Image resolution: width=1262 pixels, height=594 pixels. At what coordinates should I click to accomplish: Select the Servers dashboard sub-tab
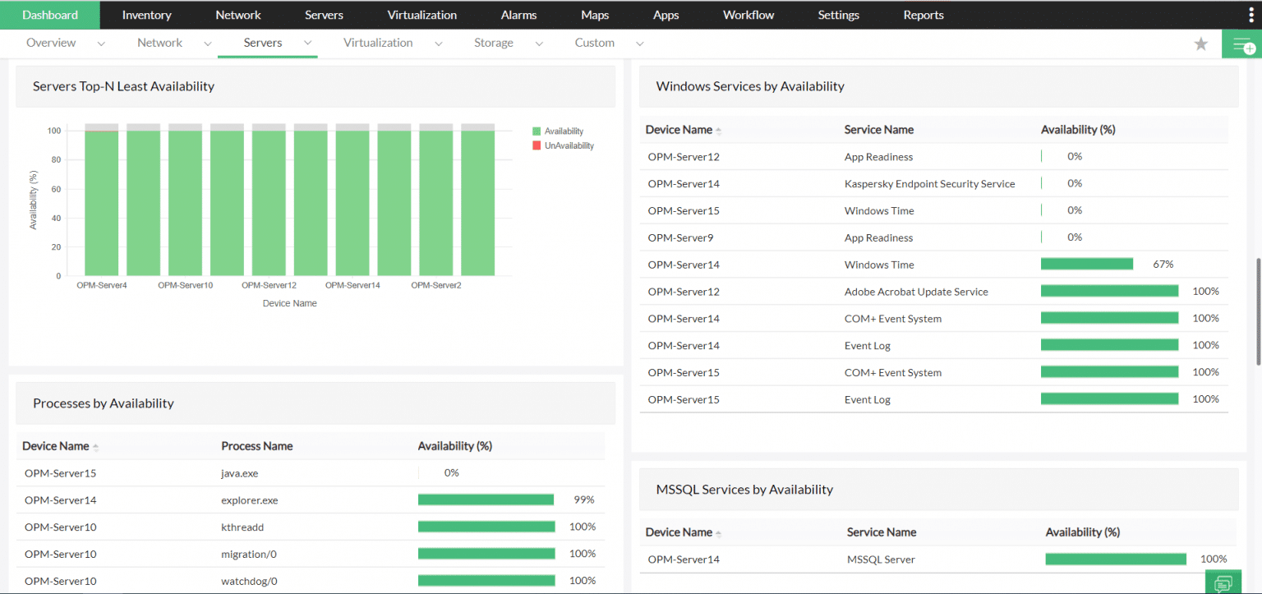pyautogui.click(x=263, y=43)
